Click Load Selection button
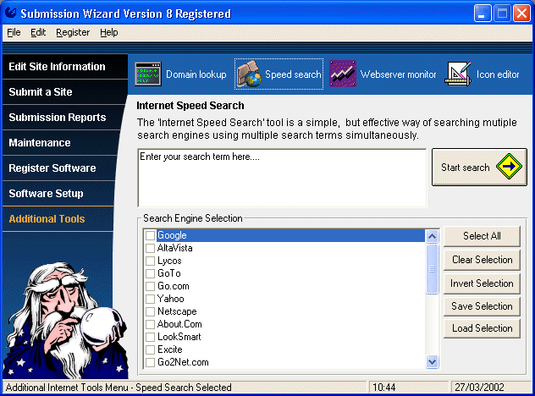The height and width of the screenshot is (396, 535). coord(482,328)
